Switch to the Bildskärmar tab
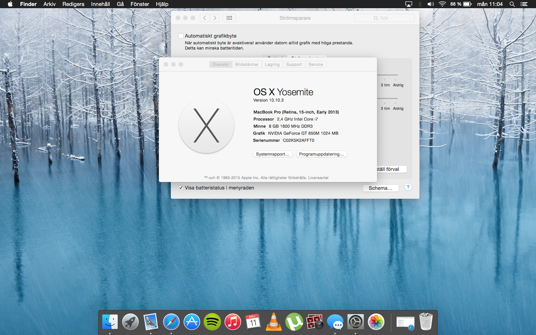 [247, 65]
